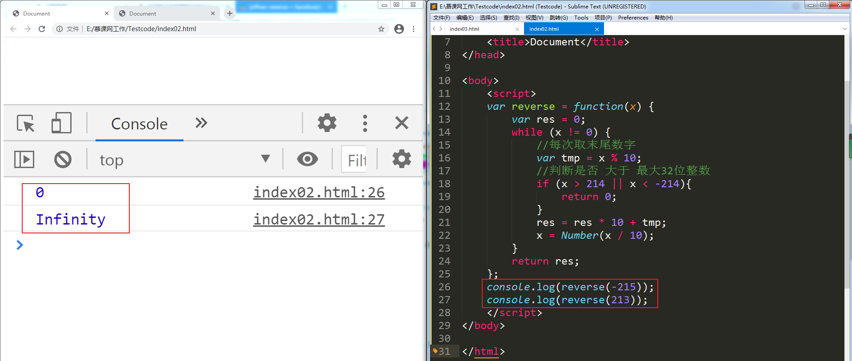
Task: Open Sublime 编辑(E) menu
Action: tap(465, 18)
